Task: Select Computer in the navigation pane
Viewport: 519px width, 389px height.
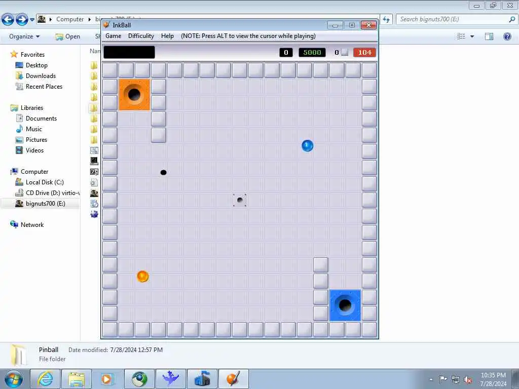Action: tap(34, 172)
